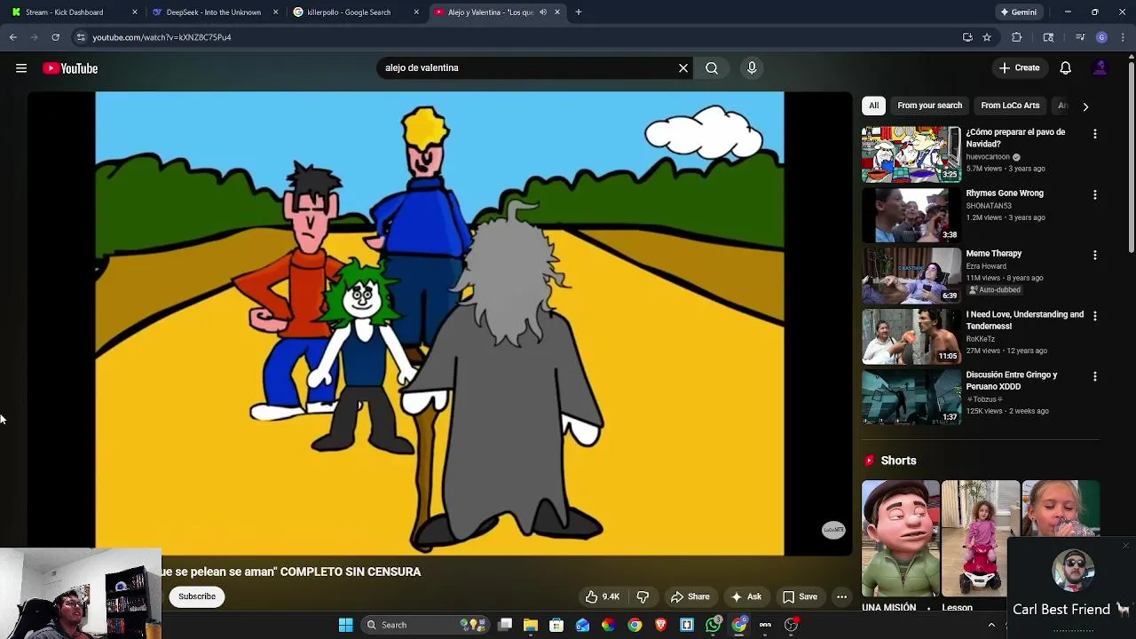Close the Kick Dashboard tab
Viewport: 1136px width, 639px height.
tap(135, 12)
